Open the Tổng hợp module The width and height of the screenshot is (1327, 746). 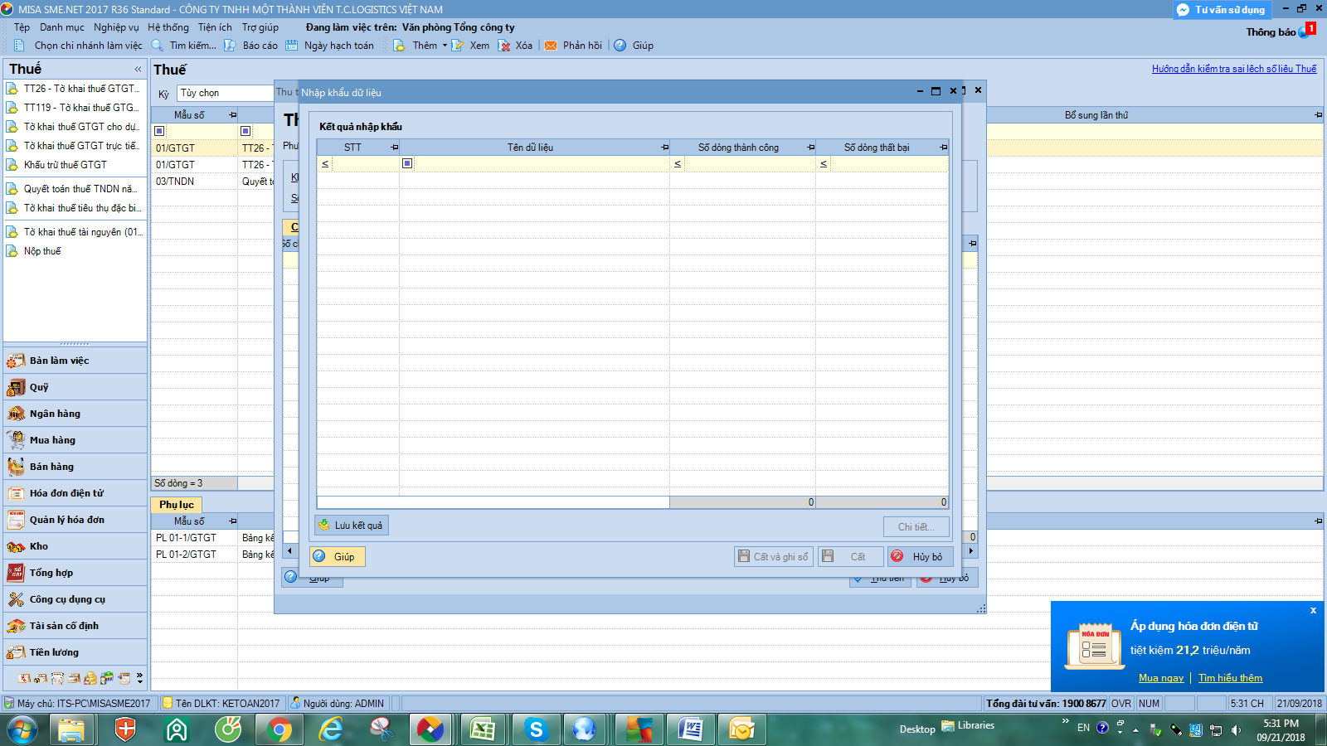(75, 573)
